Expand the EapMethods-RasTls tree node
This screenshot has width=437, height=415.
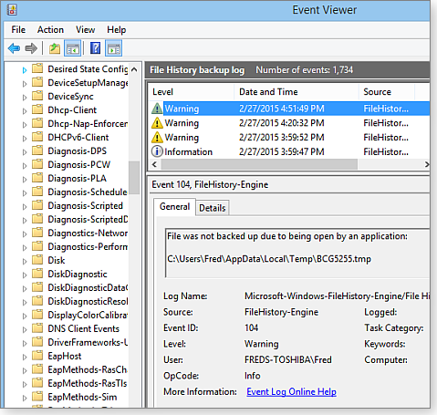(x=25, y=384)
